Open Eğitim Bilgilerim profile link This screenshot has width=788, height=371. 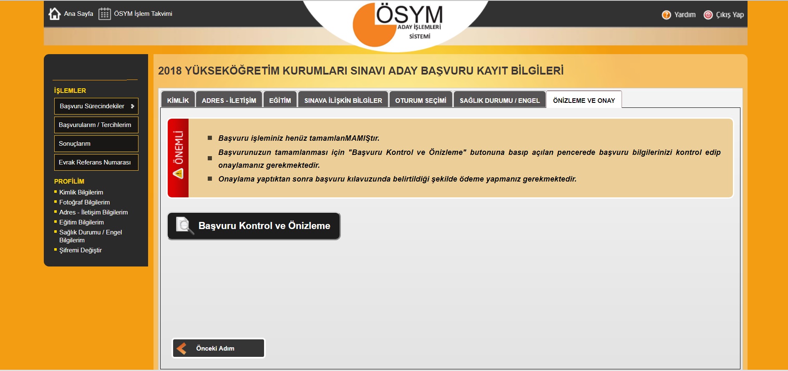click(81, 222)
